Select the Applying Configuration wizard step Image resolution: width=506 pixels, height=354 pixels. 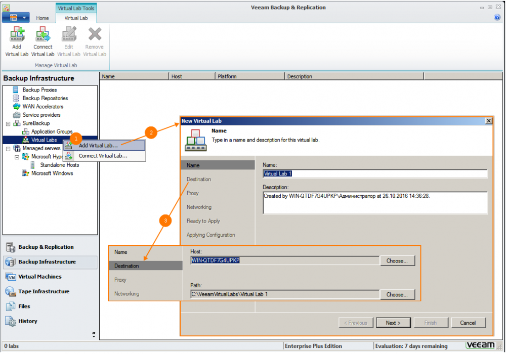point(210,235)
